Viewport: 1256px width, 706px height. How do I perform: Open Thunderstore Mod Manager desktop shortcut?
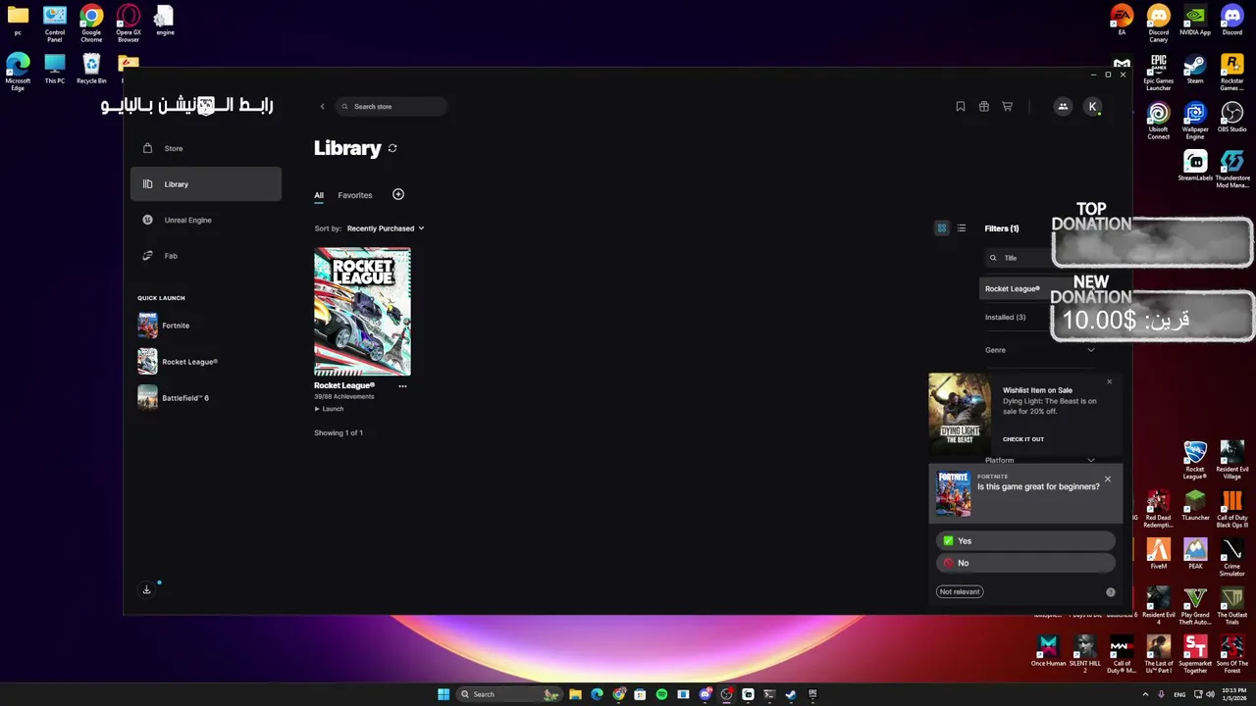tap(1231, 170)
